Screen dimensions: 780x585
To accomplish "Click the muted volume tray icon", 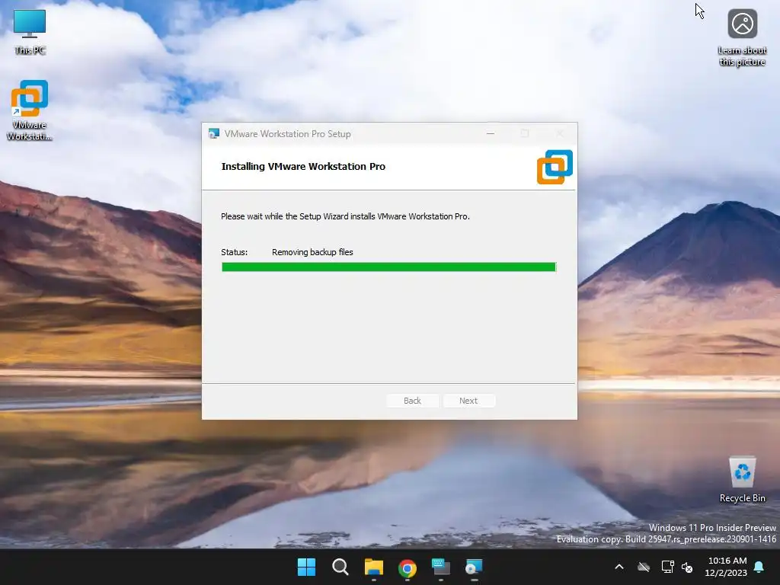I will coord(687,567).
